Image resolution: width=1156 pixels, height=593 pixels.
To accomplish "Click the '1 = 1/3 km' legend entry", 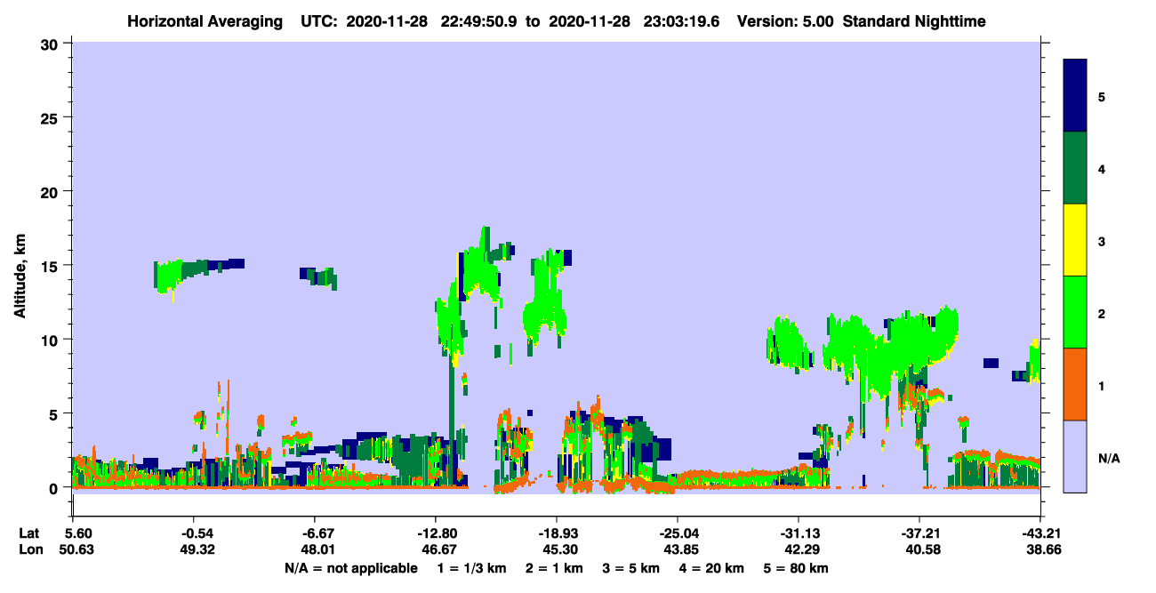I will click(470, 568).
